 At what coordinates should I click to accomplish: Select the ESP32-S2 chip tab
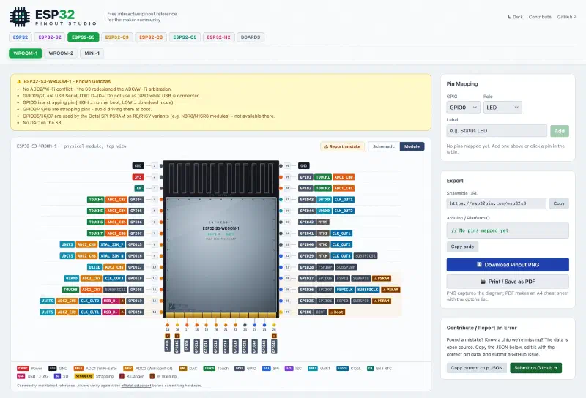(50, 37)
